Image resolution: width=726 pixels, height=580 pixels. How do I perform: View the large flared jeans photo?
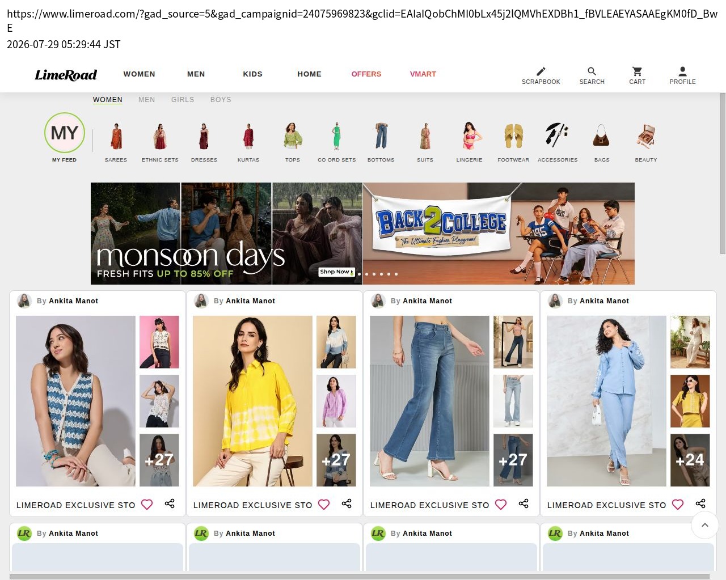430,401
